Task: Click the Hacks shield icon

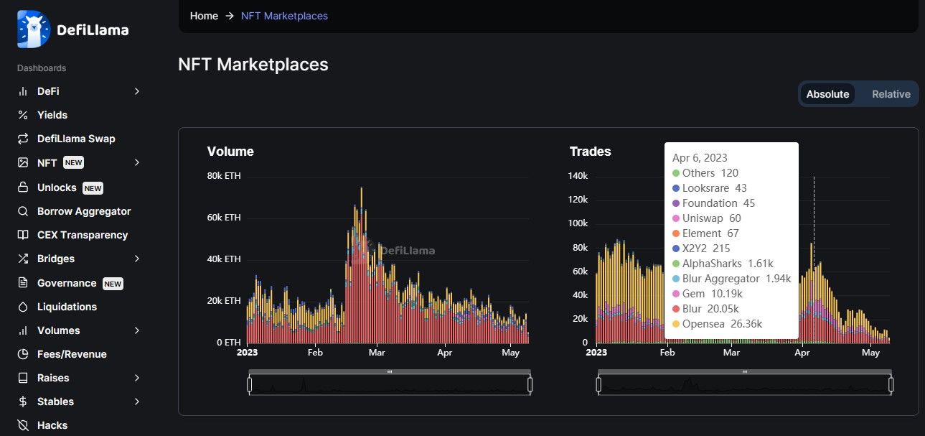Action: [23, 425]
